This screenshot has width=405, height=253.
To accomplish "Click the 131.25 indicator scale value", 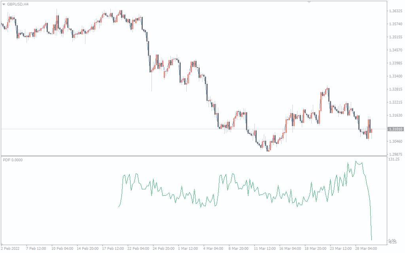I will coord(394,159).
